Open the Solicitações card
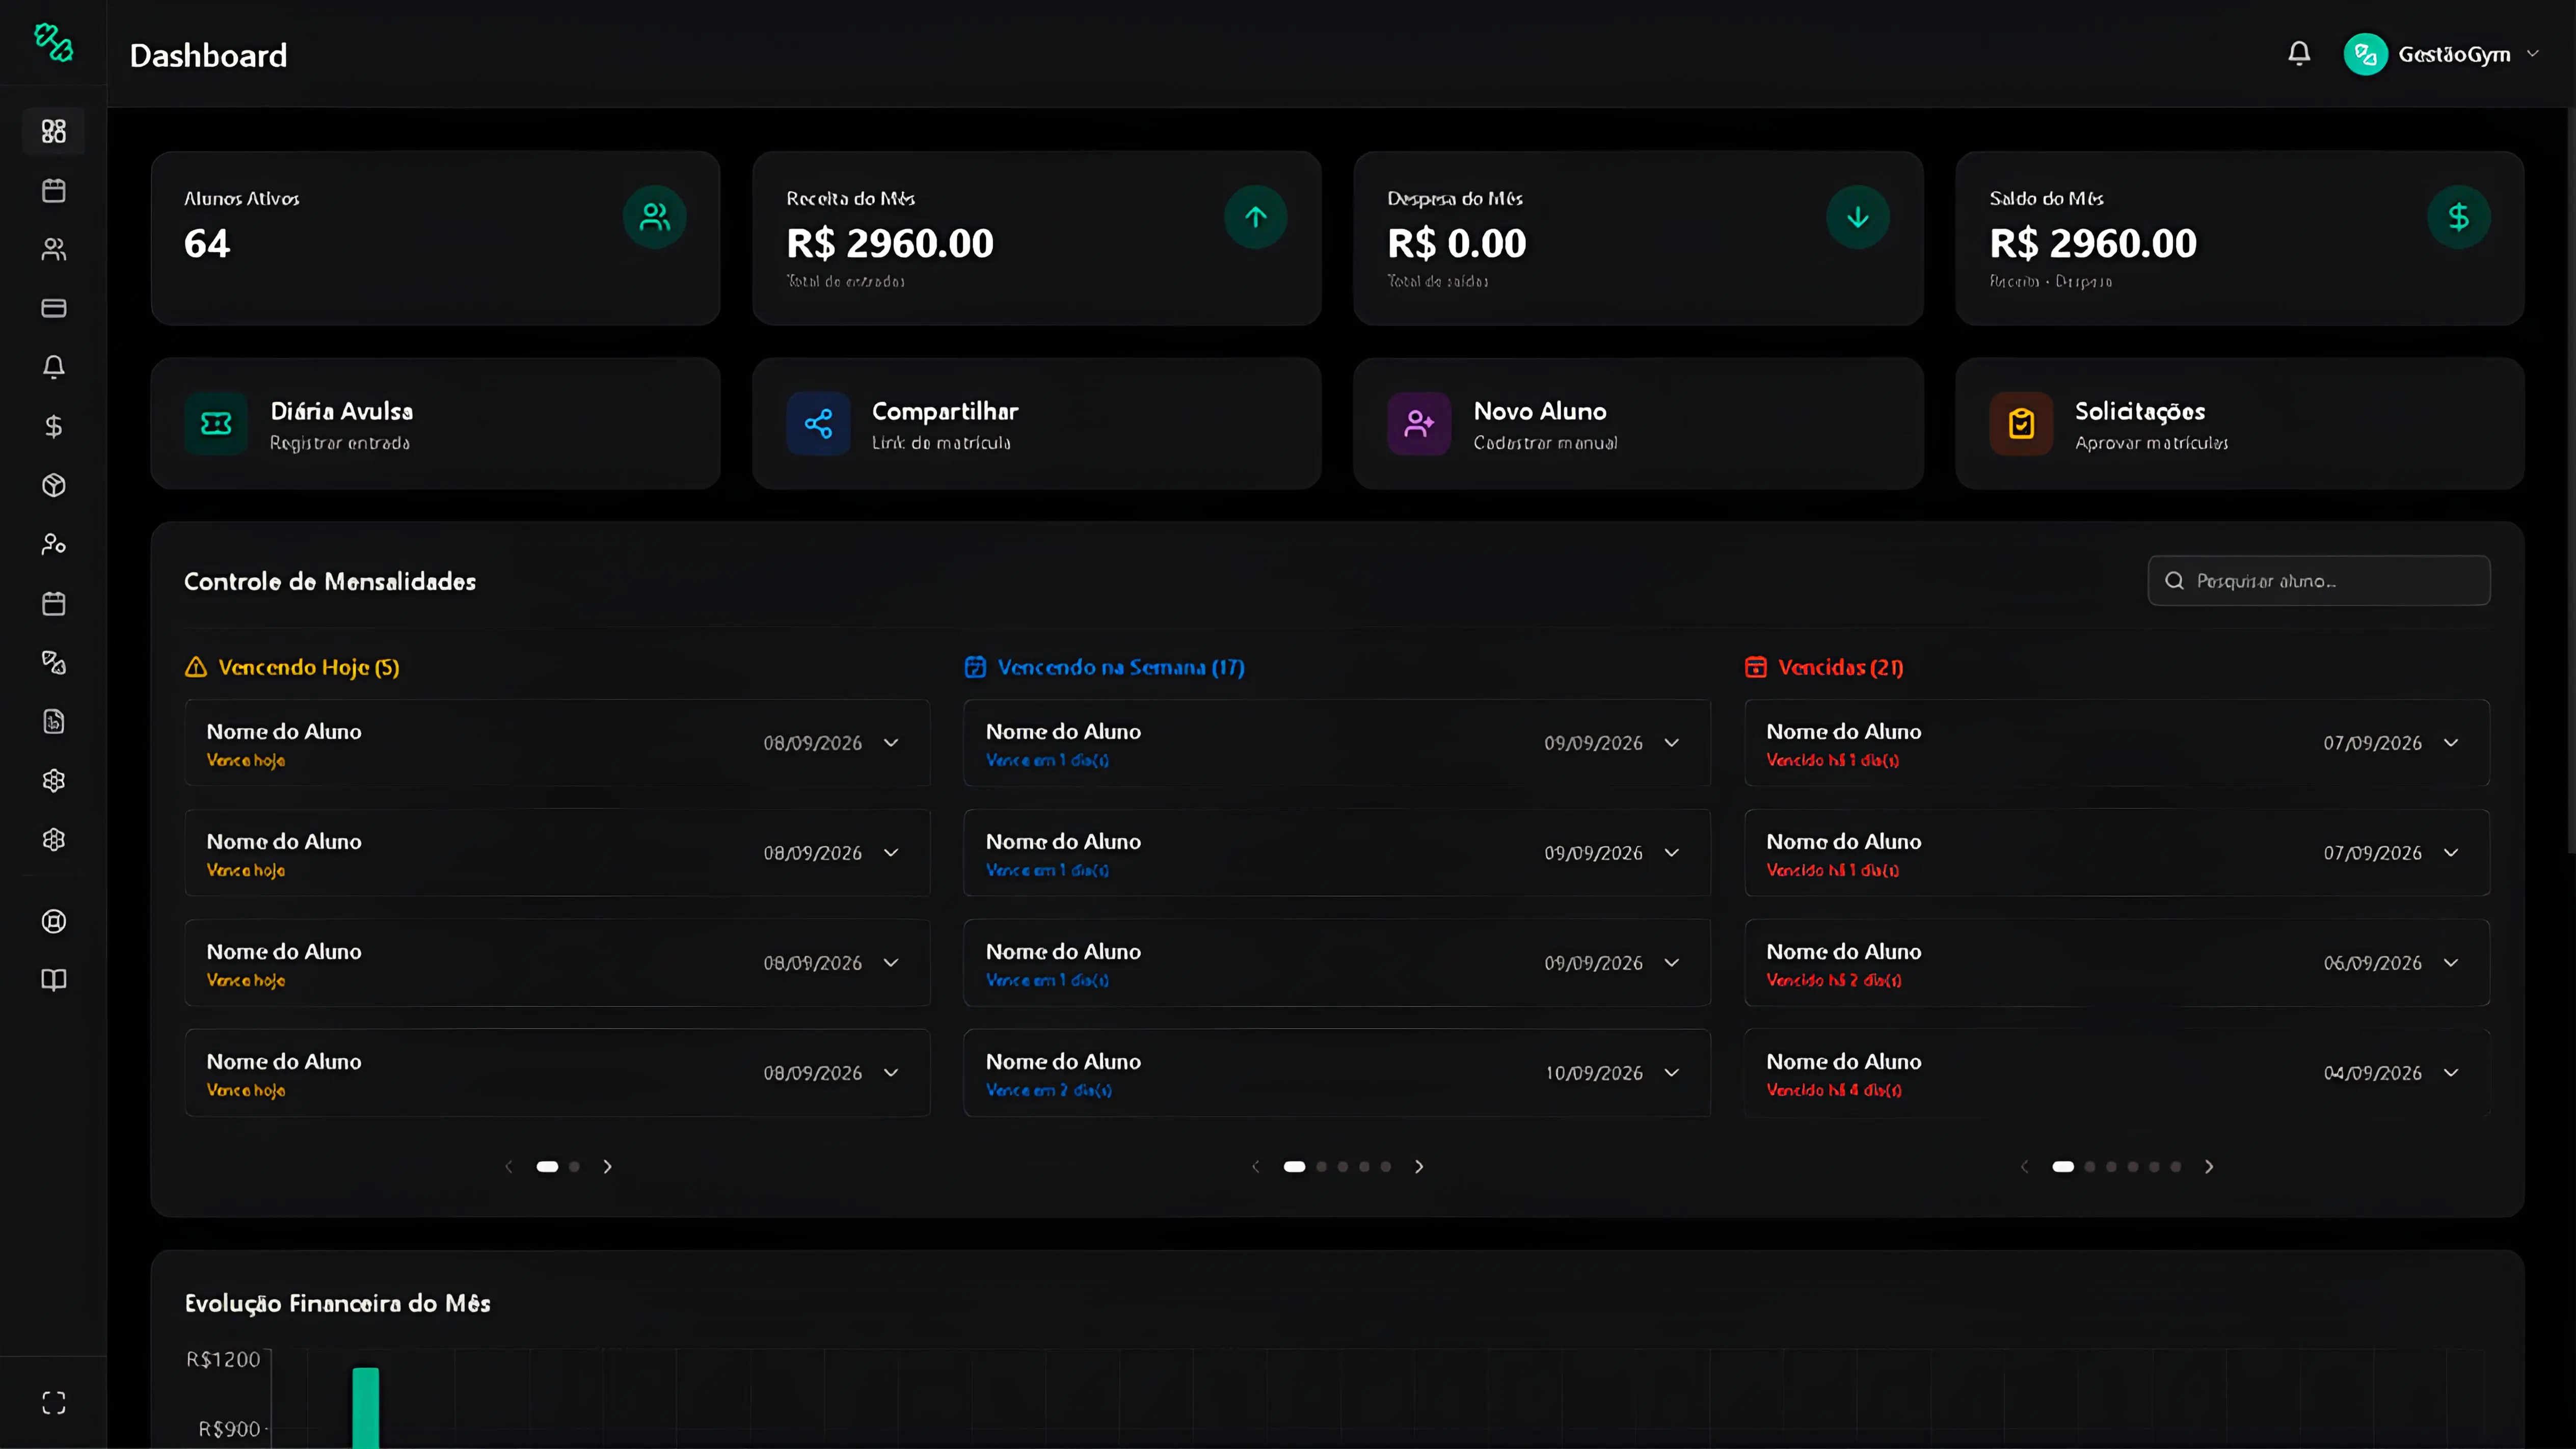This screenshot has width=2576, height=1449. 2240,424
